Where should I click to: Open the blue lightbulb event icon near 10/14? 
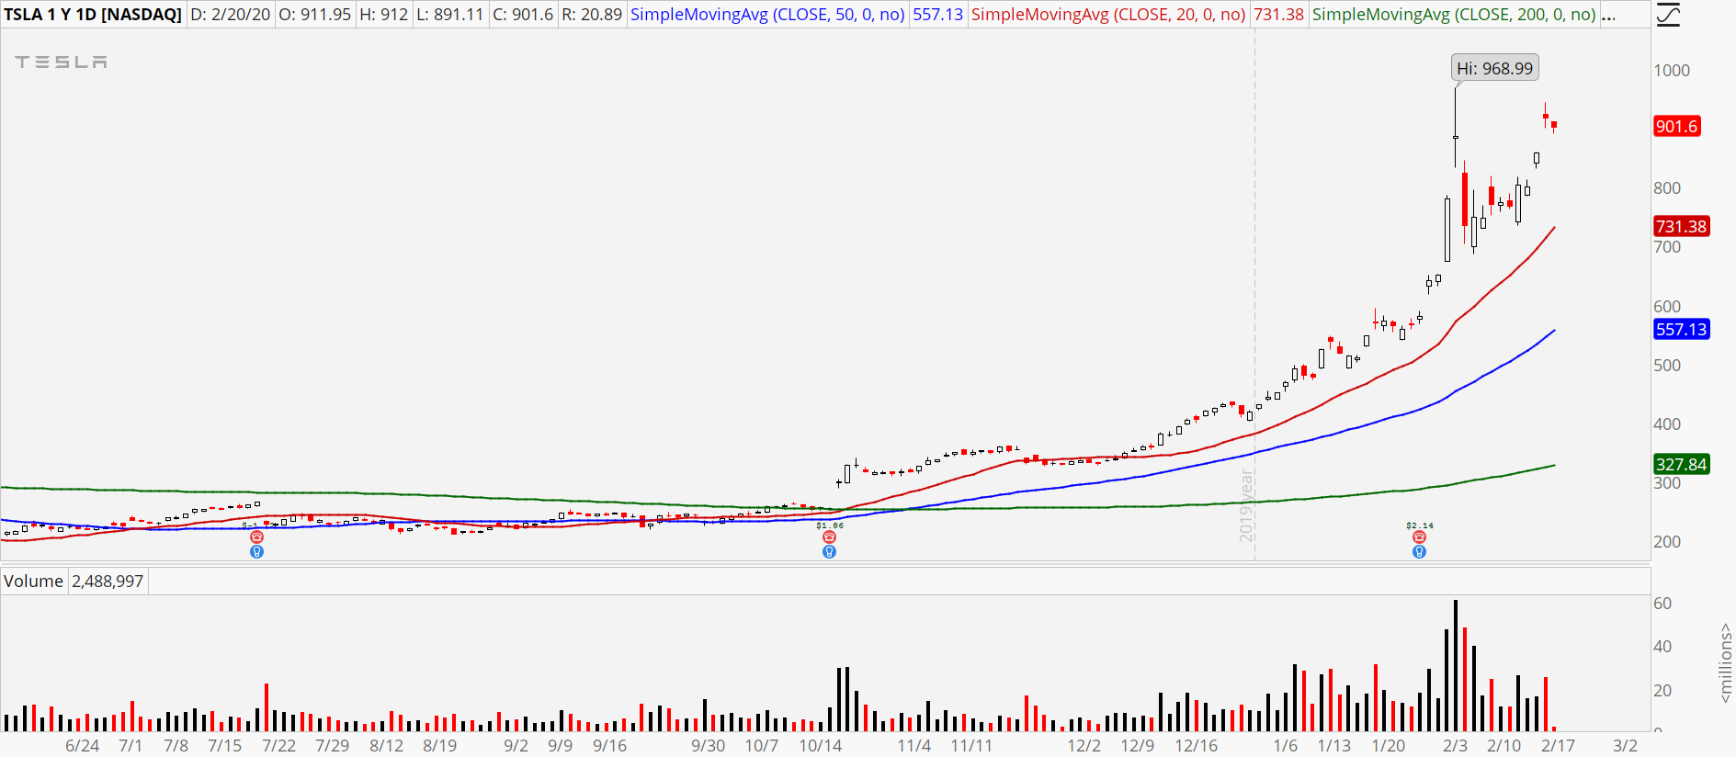click(x=829, y=552)
